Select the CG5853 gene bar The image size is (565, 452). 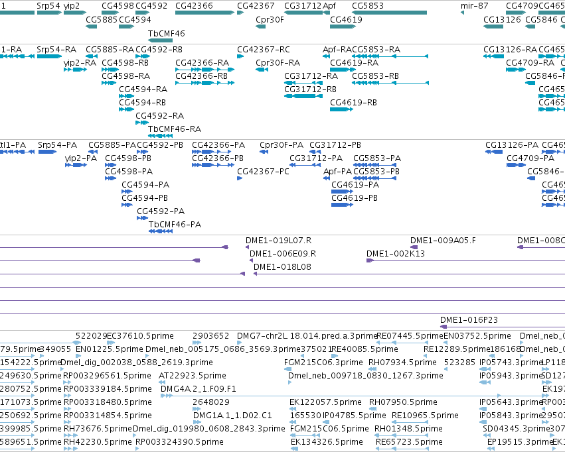(x=390, y=13)
